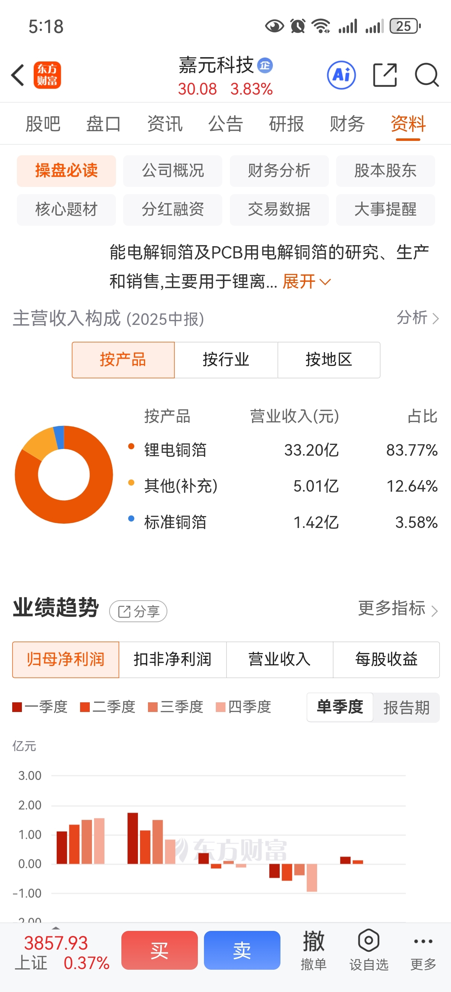The width and height of the screenshot is (451, 992).
Task: Select the 按行业 breakdown option
Action: (226, 360)
